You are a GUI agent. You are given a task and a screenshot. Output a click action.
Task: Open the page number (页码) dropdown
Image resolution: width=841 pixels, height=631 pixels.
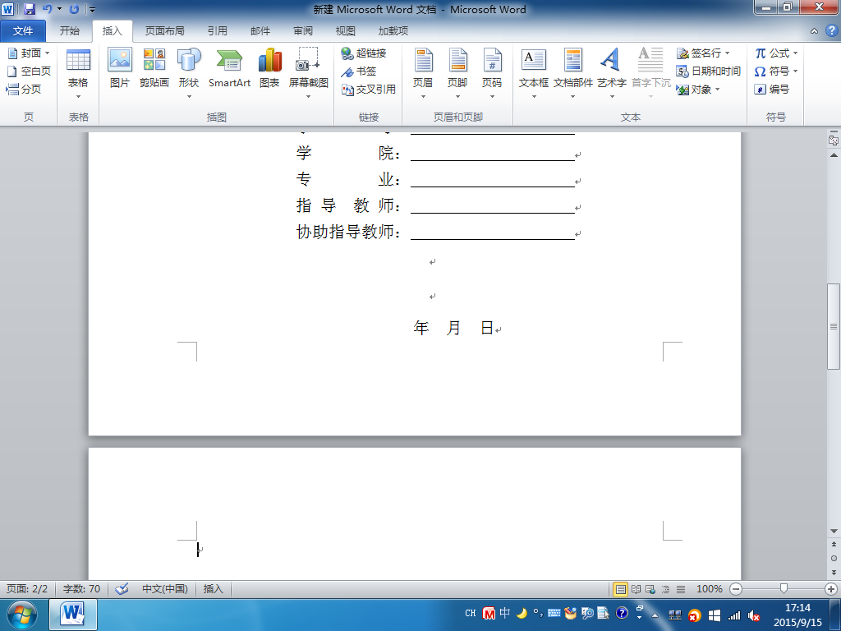point(492,73)
